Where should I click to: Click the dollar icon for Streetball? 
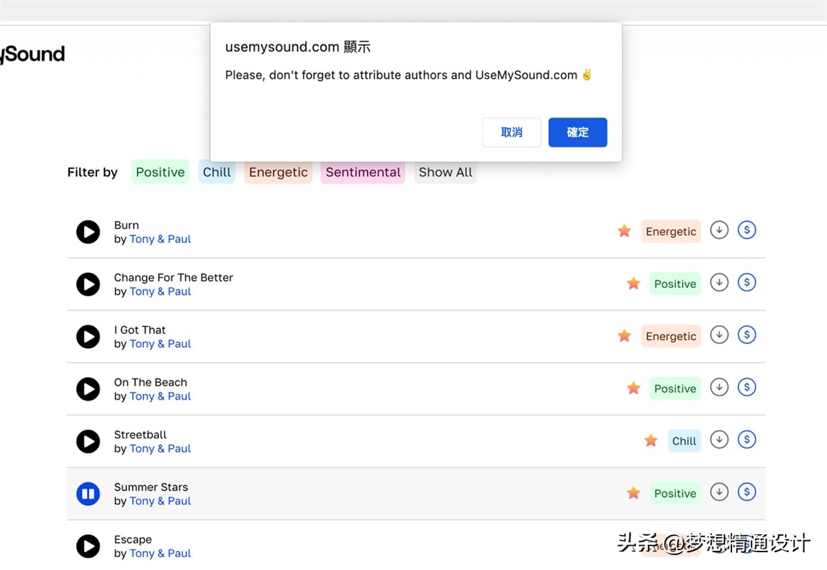[746, 440]
